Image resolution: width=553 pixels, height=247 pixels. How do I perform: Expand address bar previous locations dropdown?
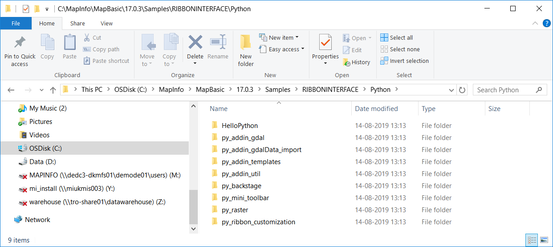451,90
